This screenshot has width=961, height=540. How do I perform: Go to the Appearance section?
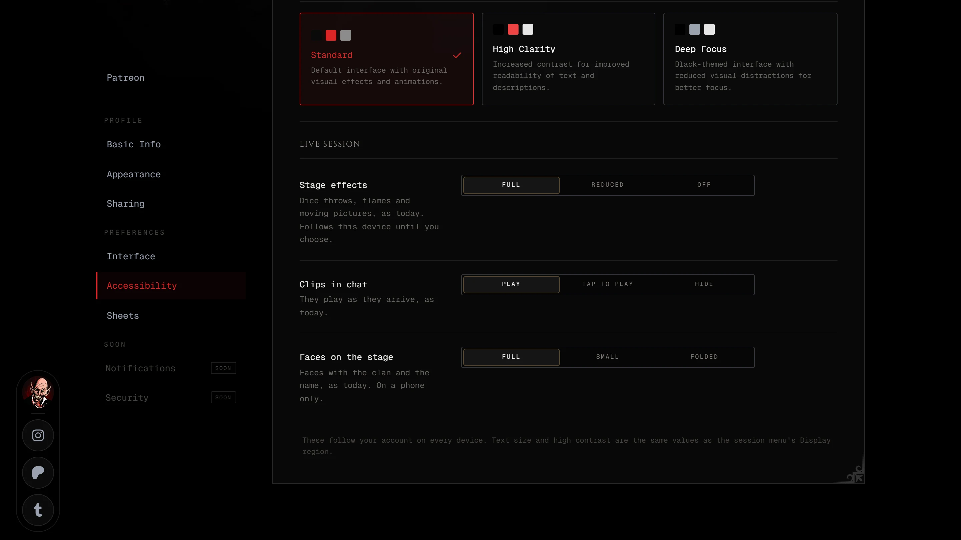[x=171, y=174]
